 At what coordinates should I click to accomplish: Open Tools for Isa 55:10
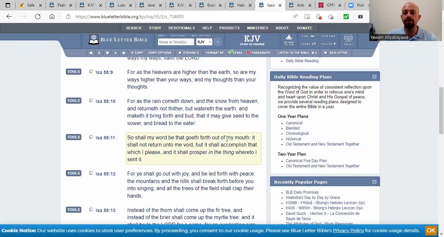[73, 101]
